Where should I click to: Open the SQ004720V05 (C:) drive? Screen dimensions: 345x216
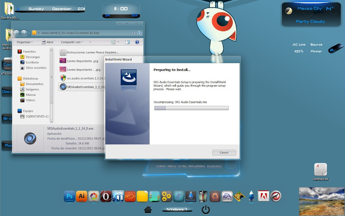pos(35,116)
